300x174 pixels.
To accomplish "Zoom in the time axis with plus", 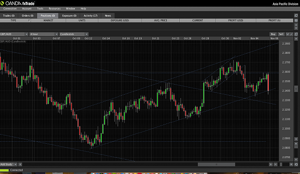I will [291, 164].
